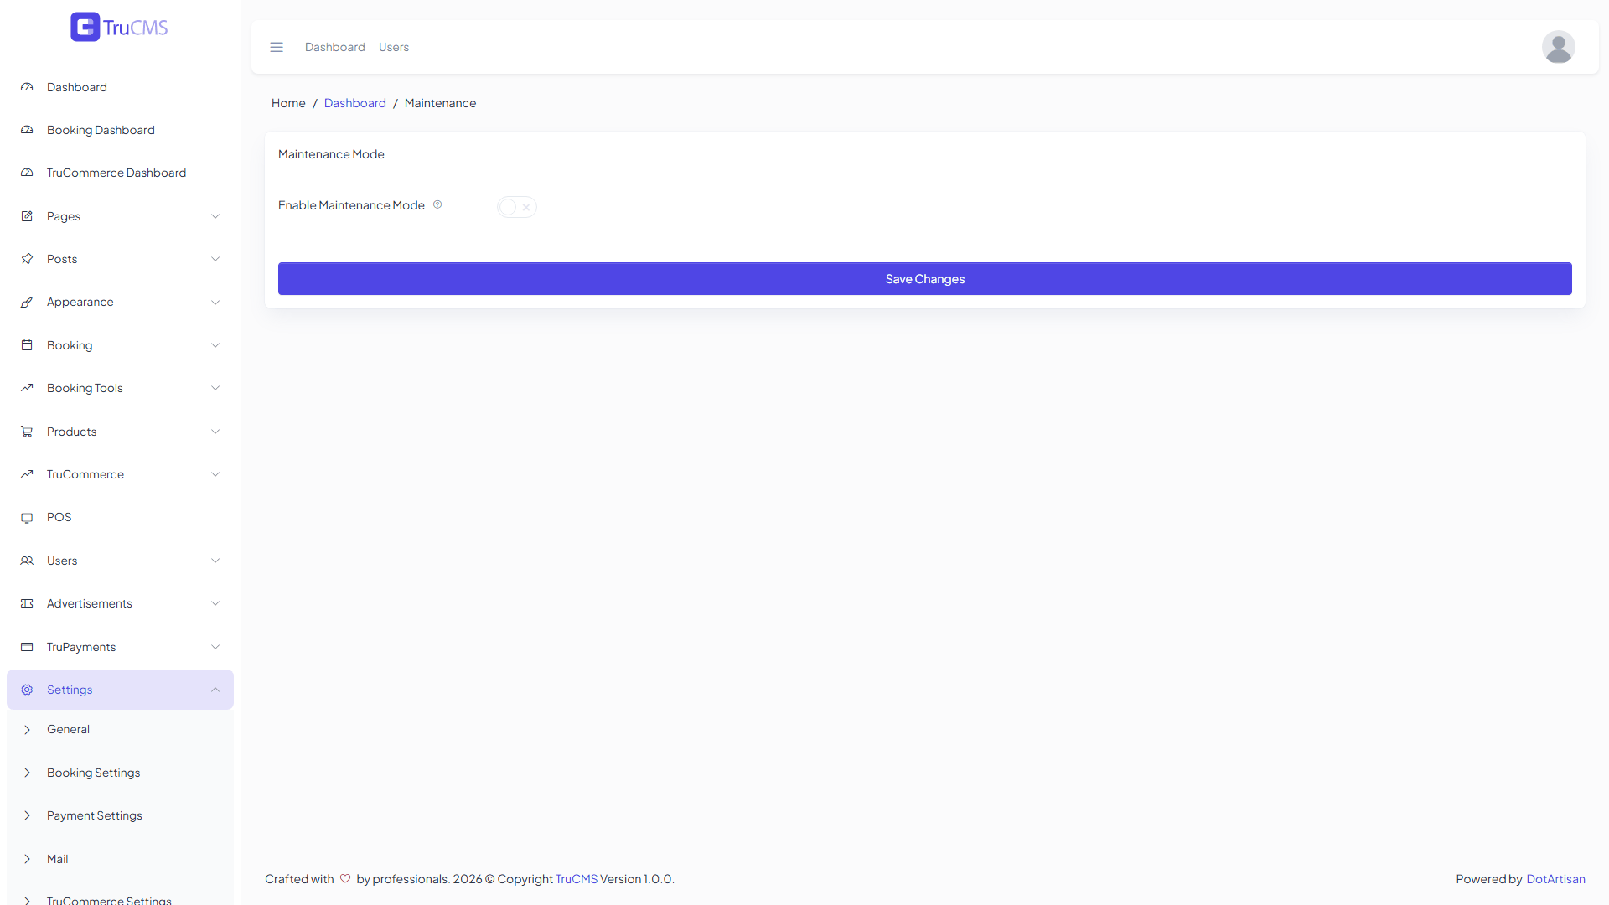
Task: Open the user avatar menu
Action: 1558,47
